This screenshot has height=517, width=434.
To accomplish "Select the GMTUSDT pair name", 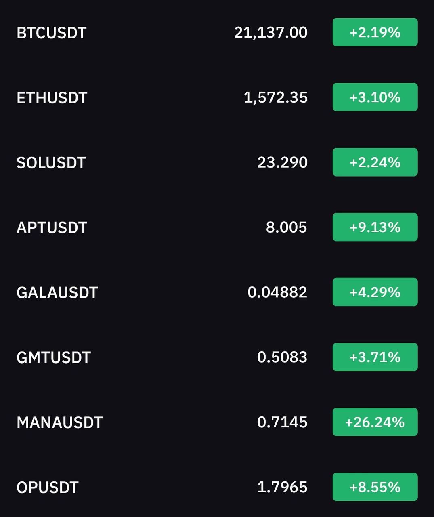I will pos(53,358).
